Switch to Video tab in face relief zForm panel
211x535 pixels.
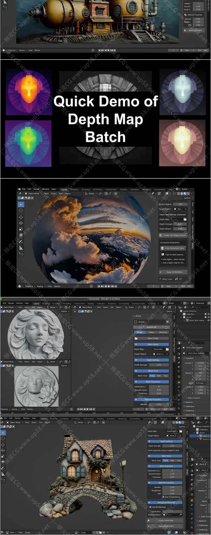click(151, 332)
